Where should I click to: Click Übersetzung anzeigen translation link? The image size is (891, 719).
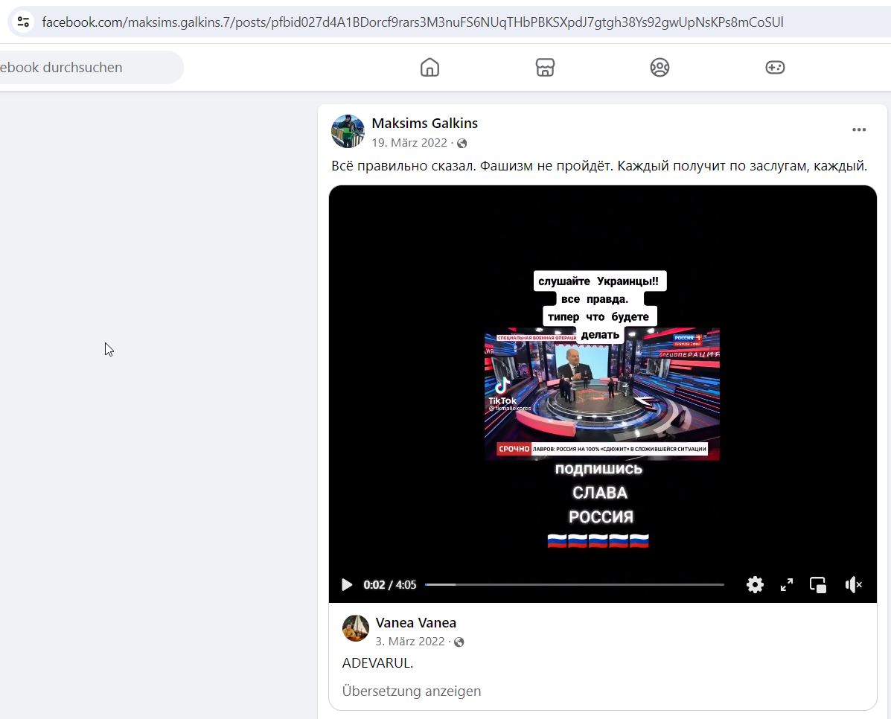412,691
